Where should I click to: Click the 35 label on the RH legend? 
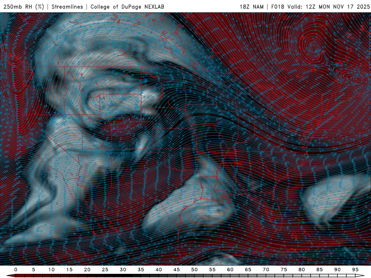(x=141, y=270)
